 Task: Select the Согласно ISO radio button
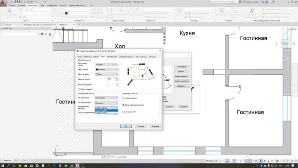click(x=123, y=112)
